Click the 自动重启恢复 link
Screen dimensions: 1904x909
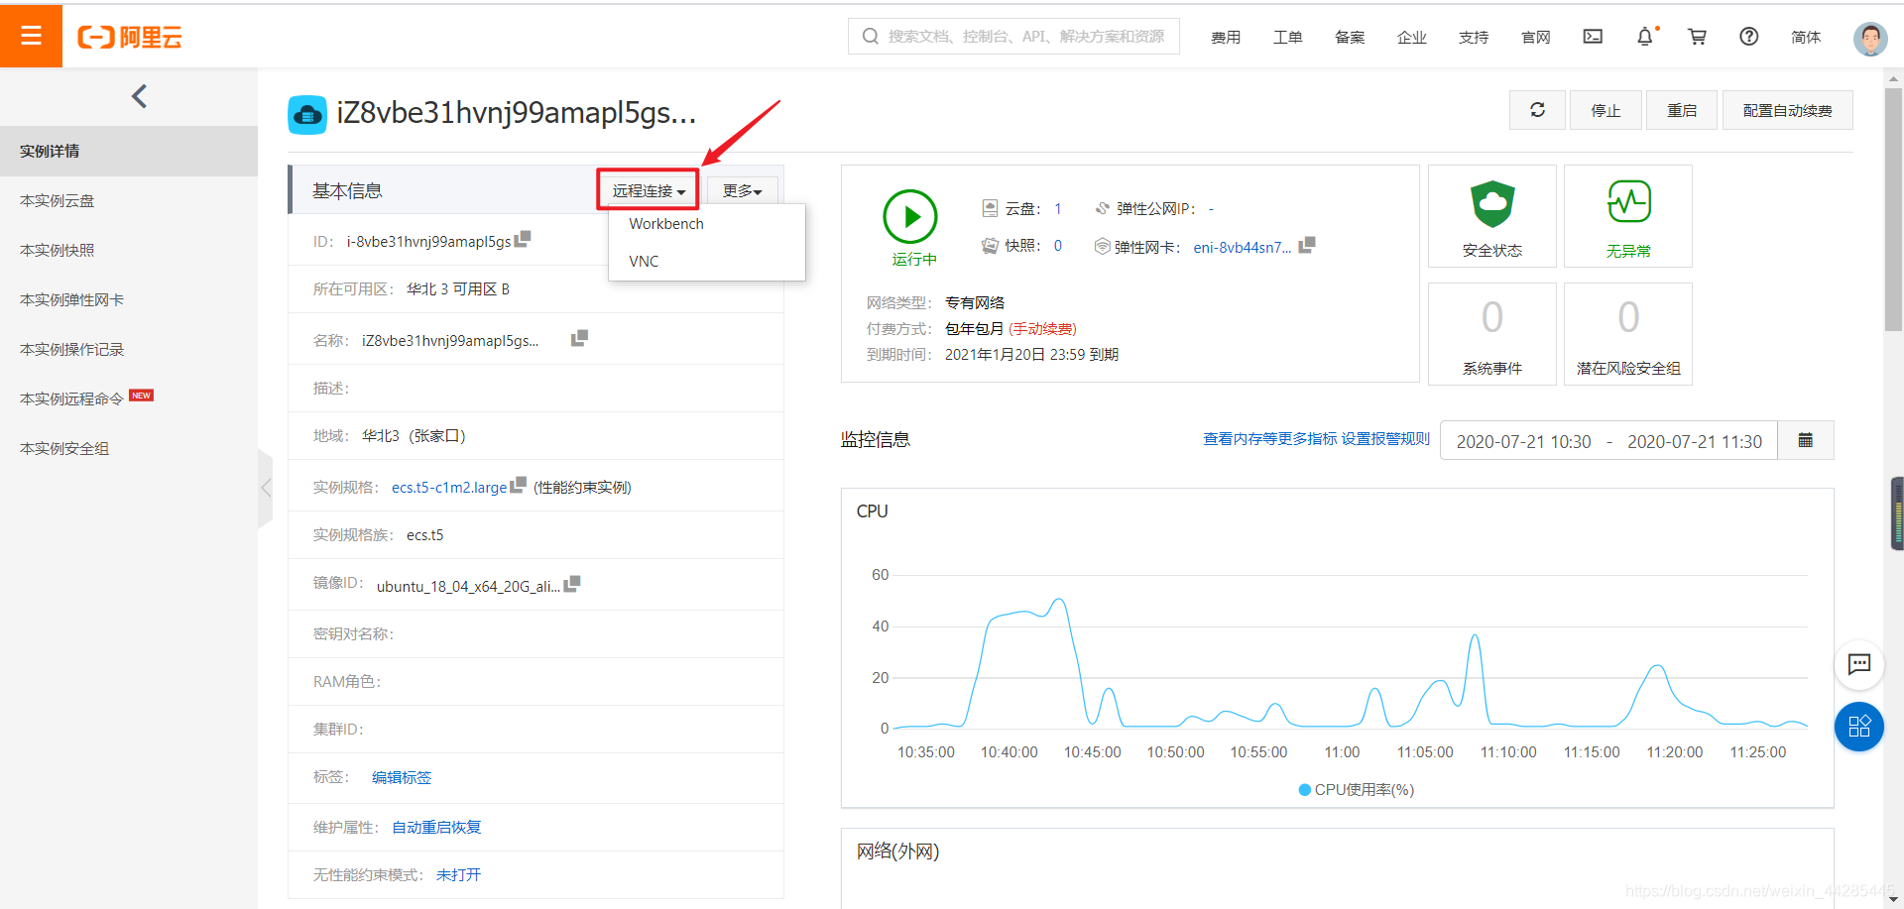click(x=436, y=827)
